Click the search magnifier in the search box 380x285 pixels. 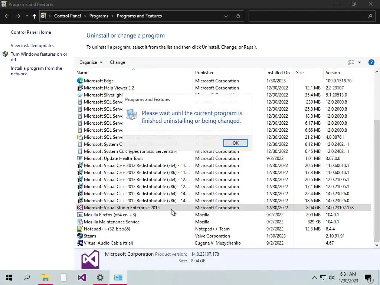tap(370, 16)
